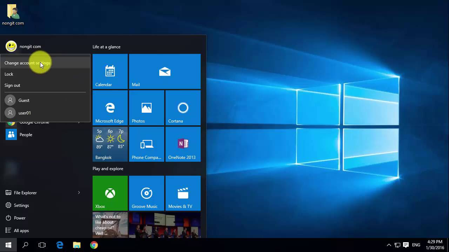449x252 pixels.
Task: Open the Bangkok weather tile
Action: click(x=110, y=144)
